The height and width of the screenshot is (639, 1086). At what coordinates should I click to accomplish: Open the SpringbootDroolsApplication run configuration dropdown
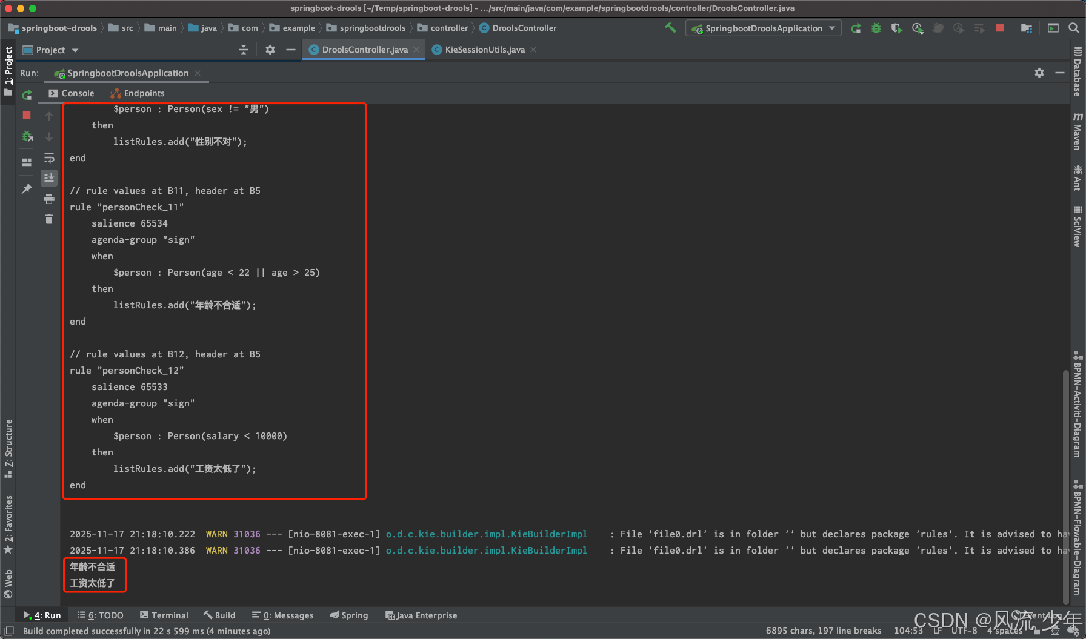pos(764,28)
